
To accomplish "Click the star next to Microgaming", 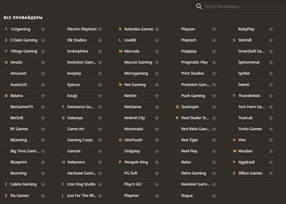I will coord(157,74).
